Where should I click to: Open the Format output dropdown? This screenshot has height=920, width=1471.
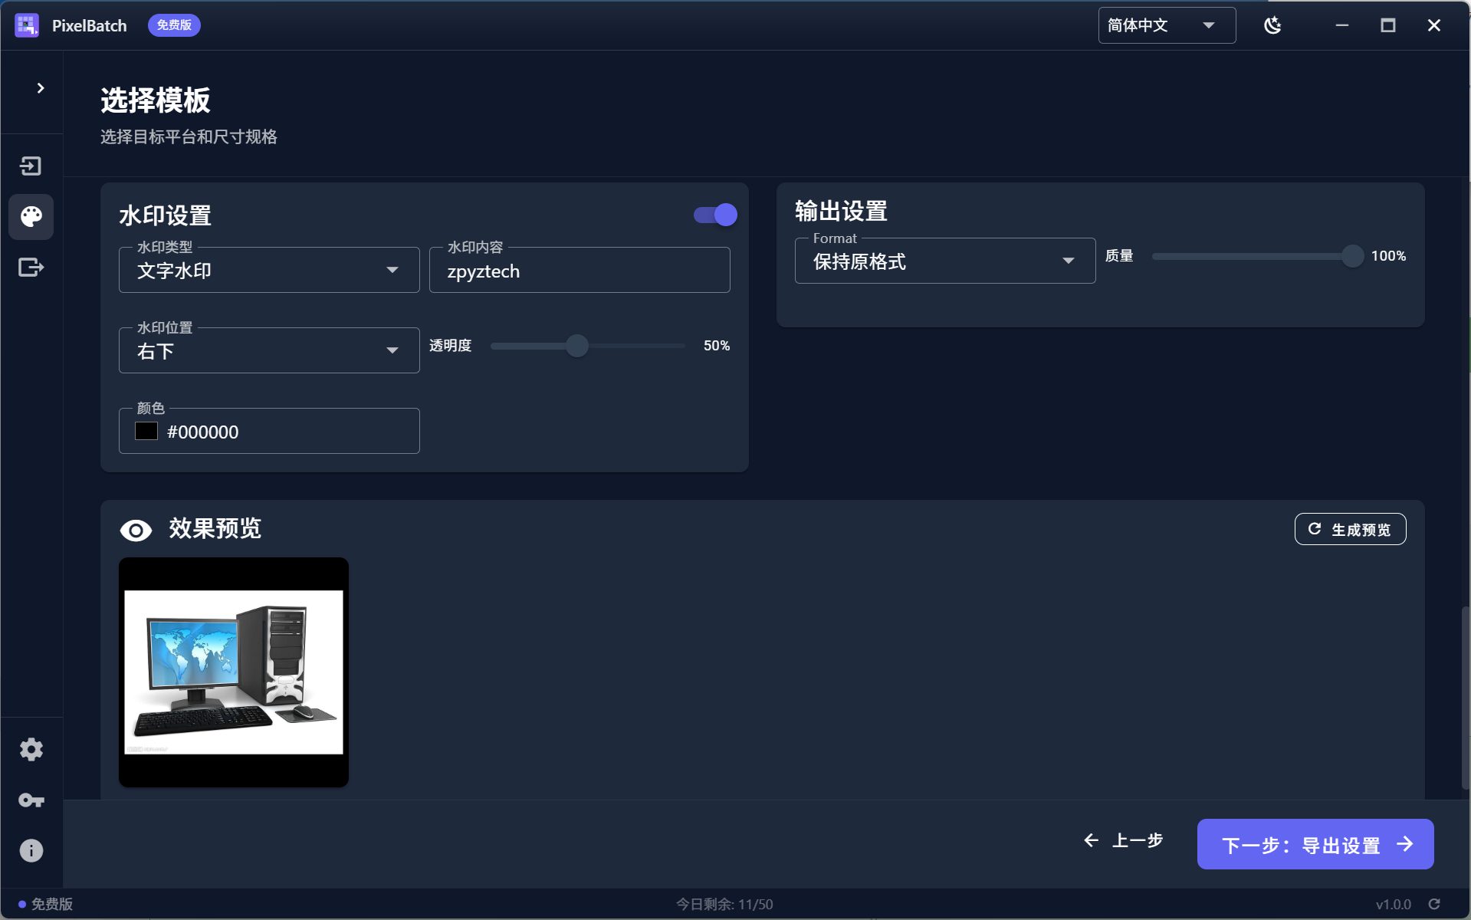tap(944, 261)
